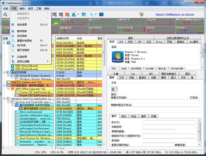Choose 系统信息 from the view menu
Screen dimensions: 206x156
[x=31, y=24]
